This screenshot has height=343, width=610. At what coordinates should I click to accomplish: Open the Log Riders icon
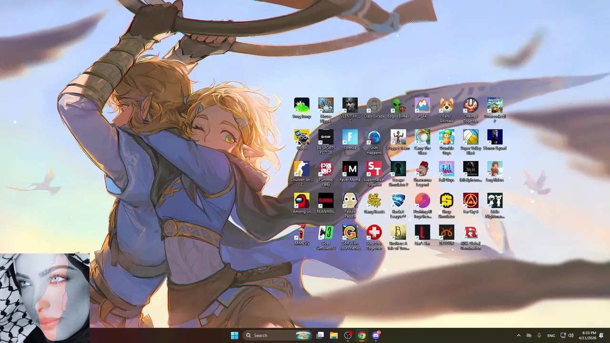click(x=495, y=172)
